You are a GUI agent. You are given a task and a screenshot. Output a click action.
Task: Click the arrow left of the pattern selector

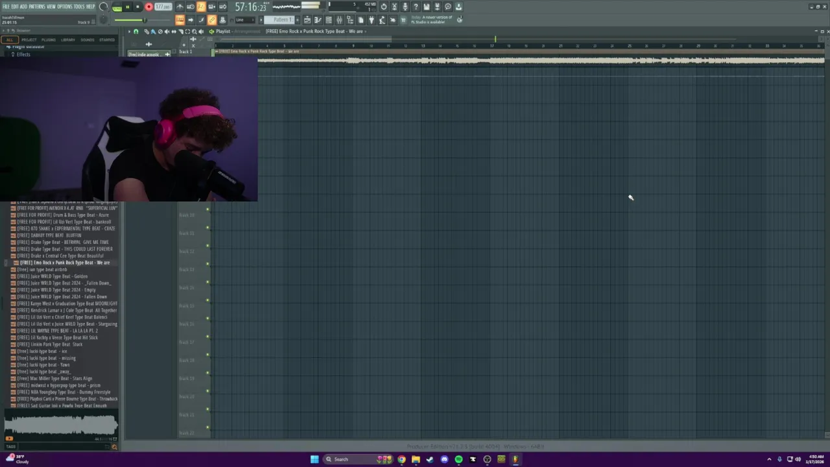[x=261, y=19]
